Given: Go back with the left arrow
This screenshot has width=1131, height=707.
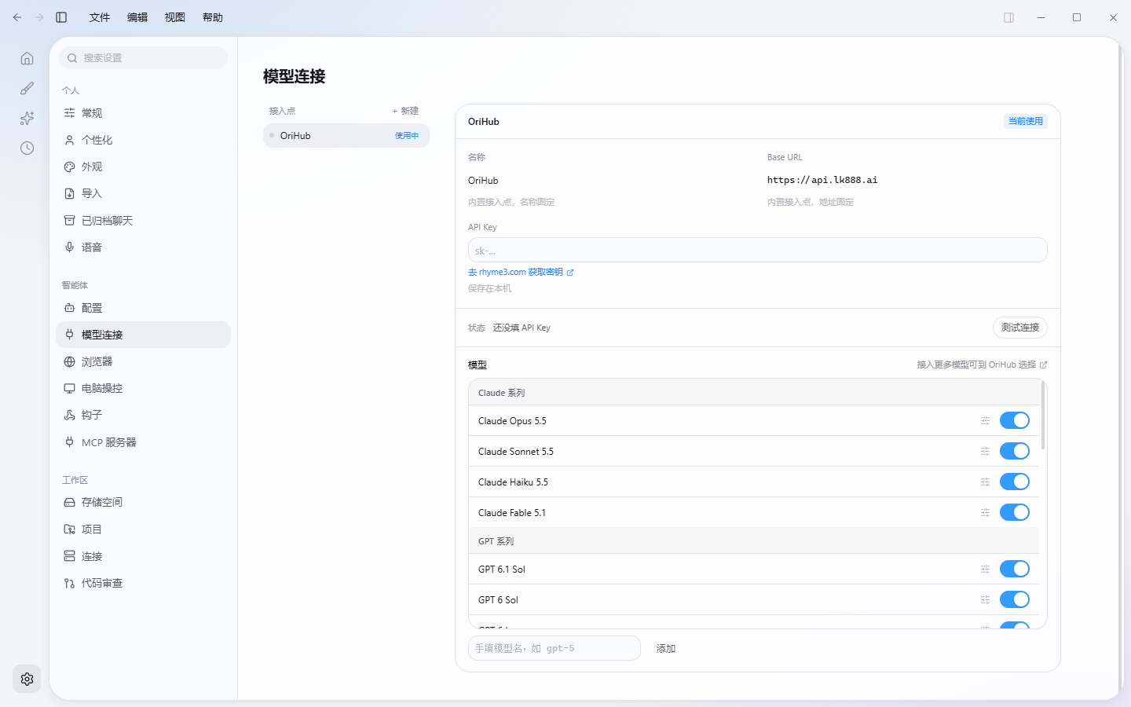Looking at the screenshot, I should point(17,17).
